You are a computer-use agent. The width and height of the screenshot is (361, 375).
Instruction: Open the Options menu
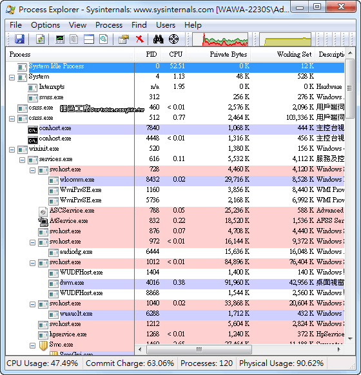click(x=46, y=25)
